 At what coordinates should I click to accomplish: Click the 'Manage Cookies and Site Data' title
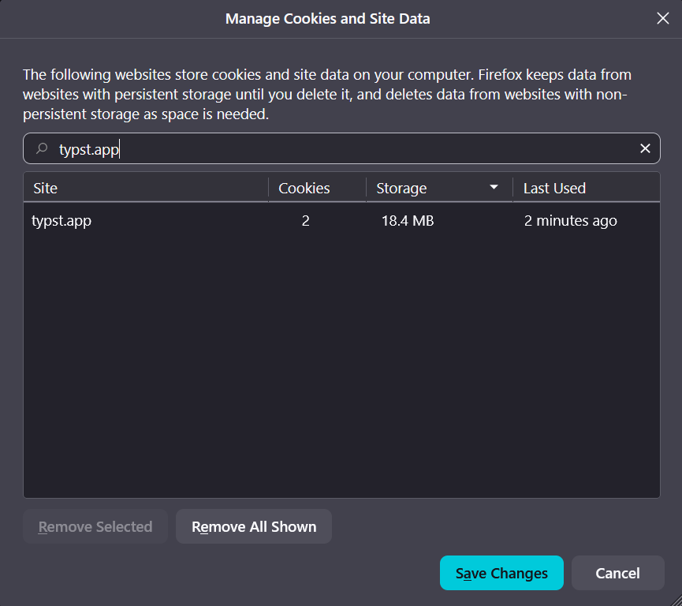[x=327, y=18]
